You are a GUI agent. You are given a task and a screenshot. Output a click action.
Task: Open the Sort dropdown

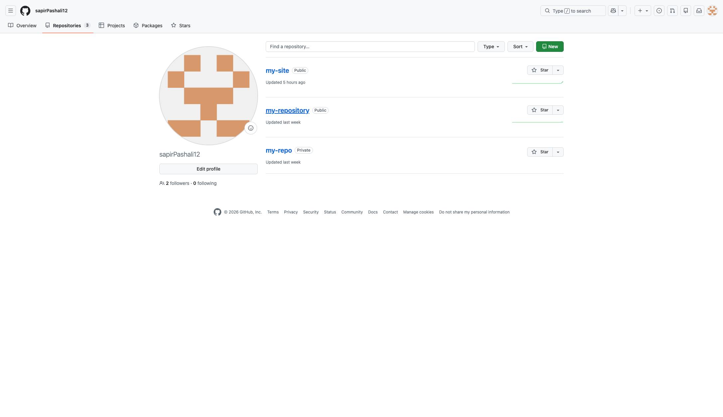click(520, 47)
